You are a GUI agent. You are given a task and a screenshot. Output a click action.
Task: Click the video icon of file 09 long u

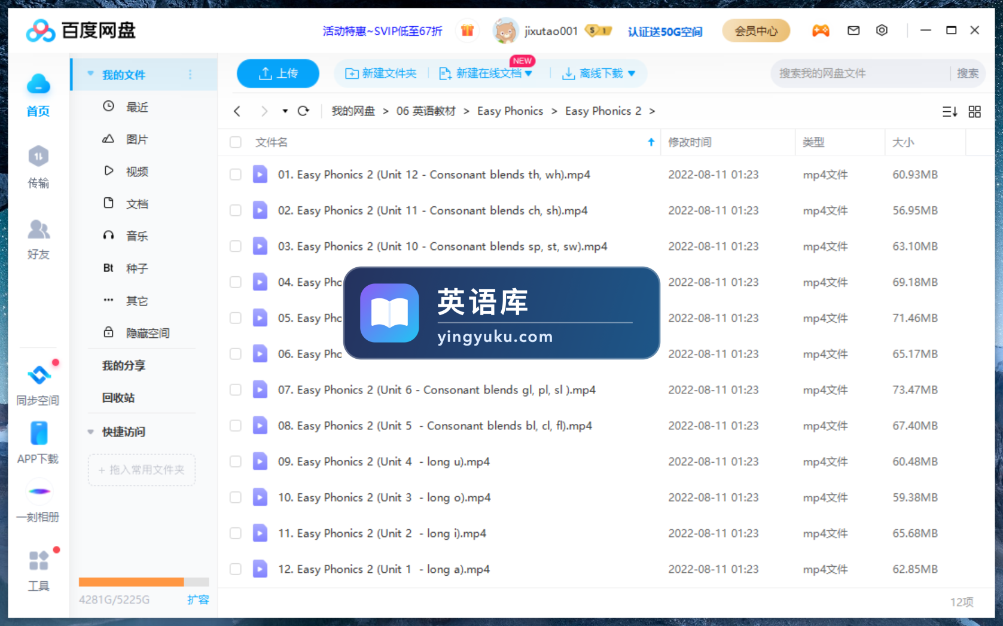[260, 462]
